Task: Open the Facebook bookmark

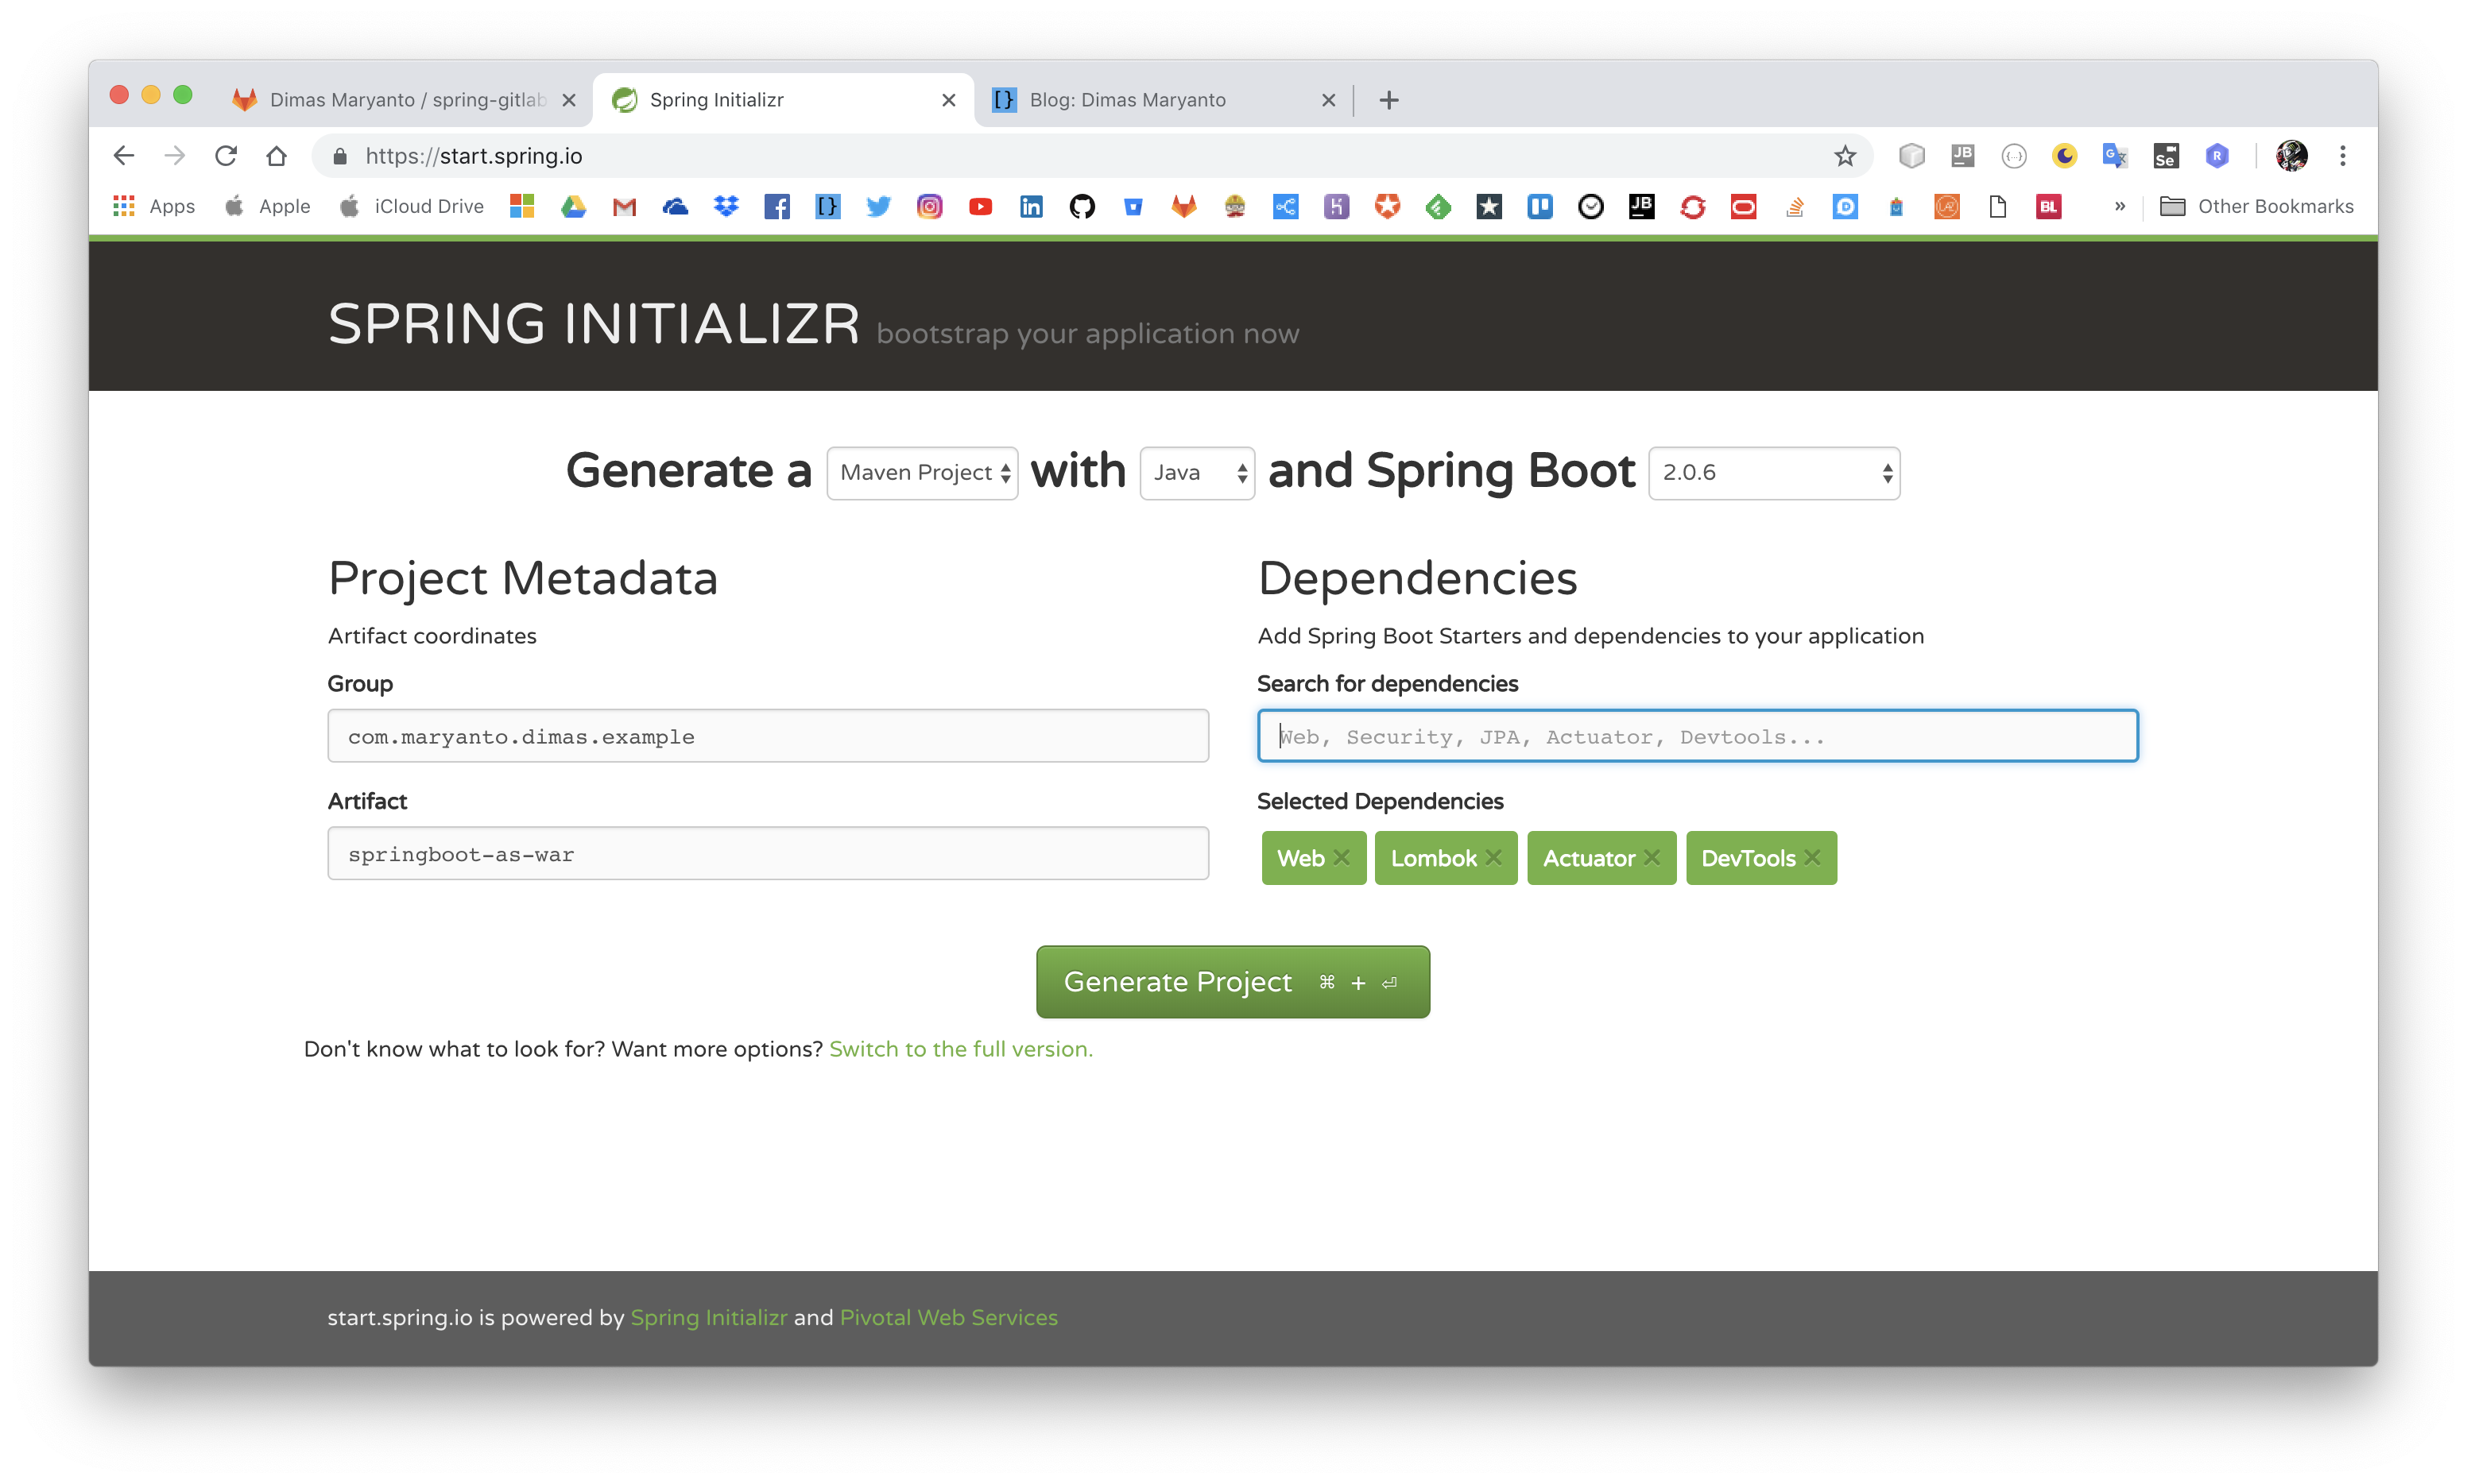Action: (777, 207)
